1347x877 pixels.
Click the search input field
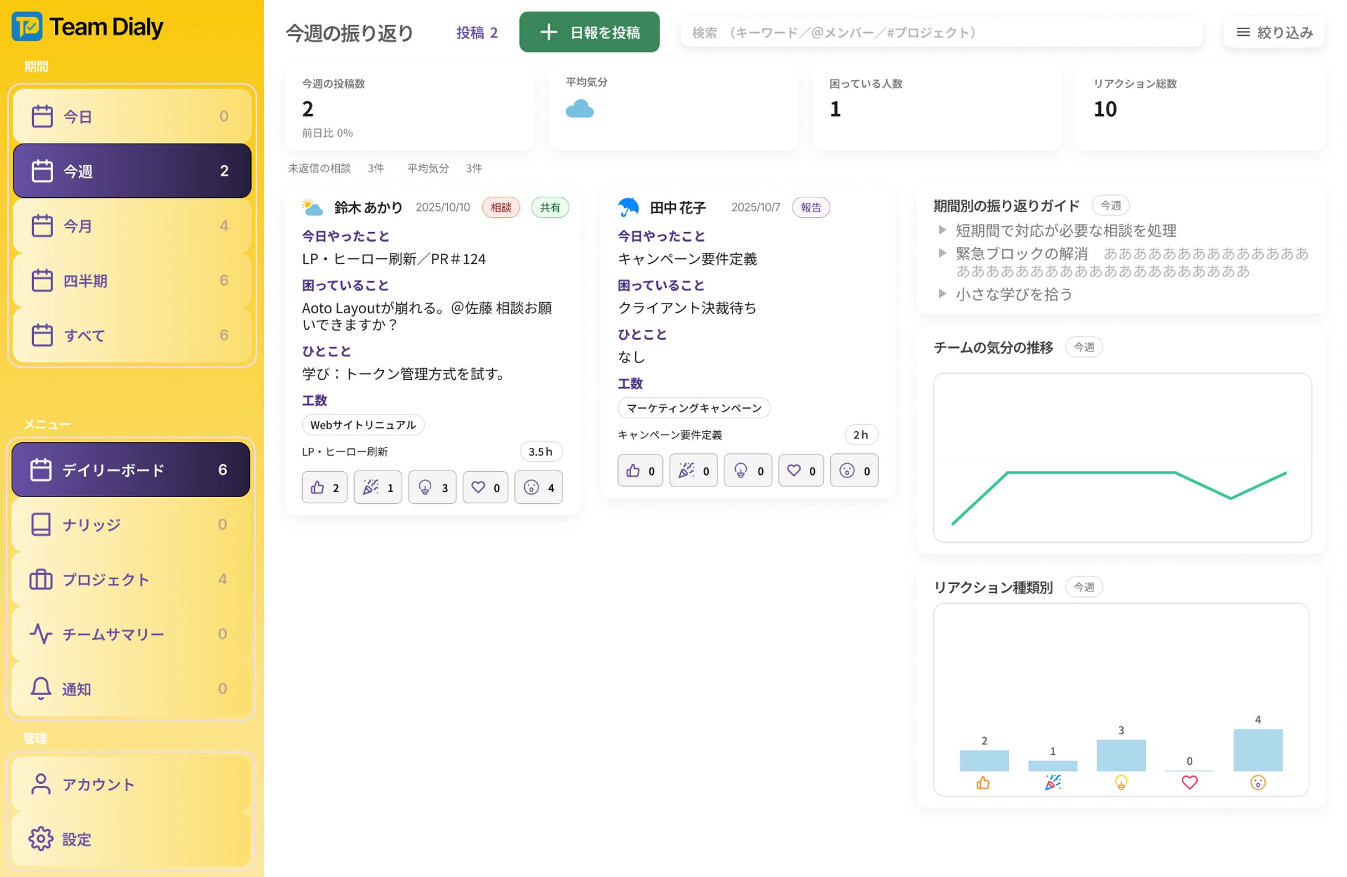coord(941,33)
